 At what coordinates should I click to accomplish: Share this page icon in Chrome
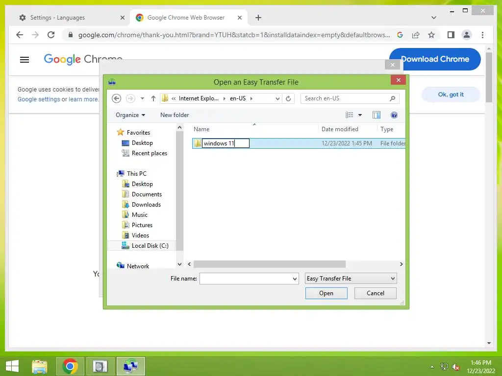coord(416,35)
